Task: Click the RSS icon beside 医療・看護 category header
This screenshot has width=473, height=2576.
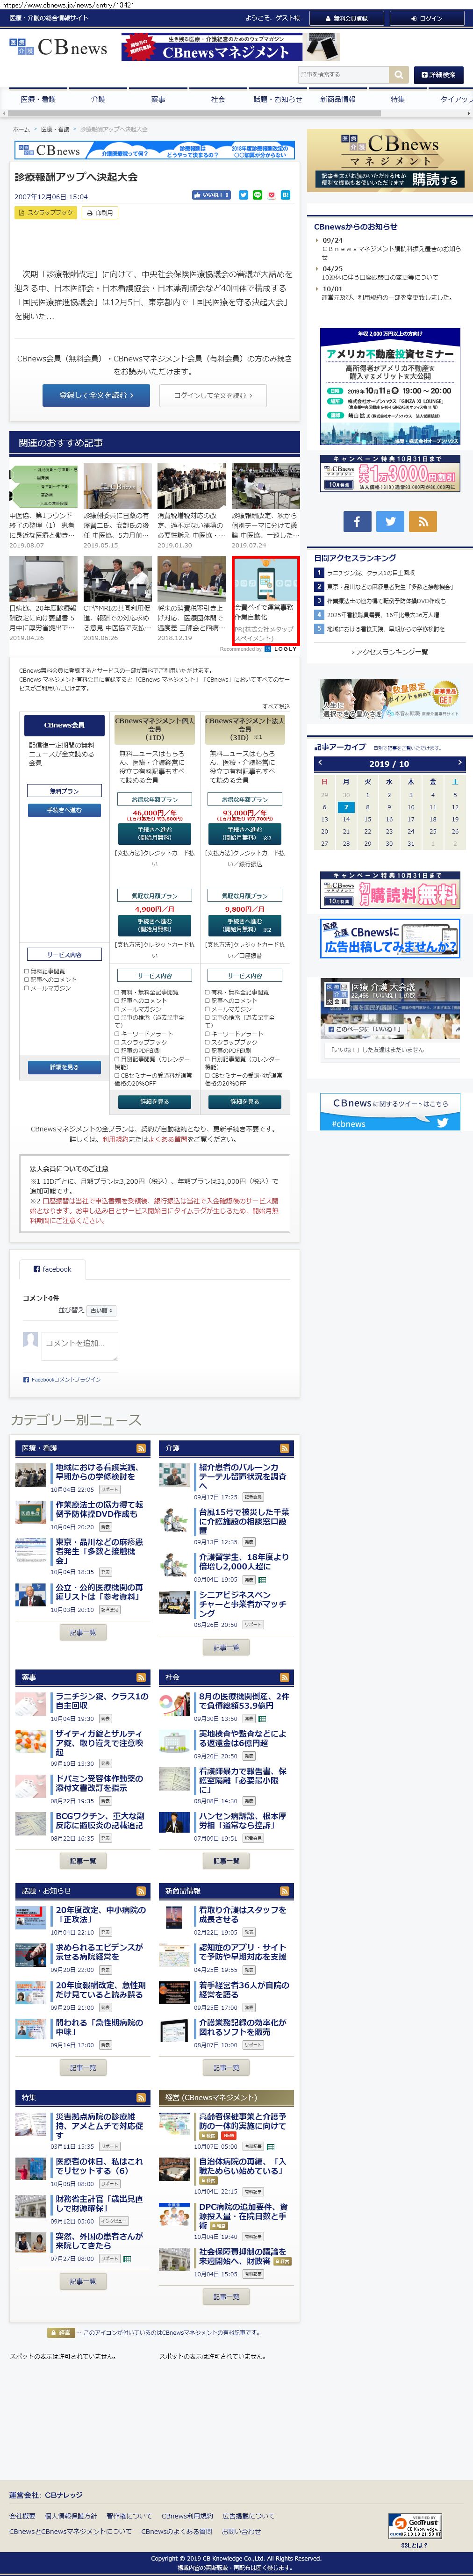Action: [x=141, y=1447]
